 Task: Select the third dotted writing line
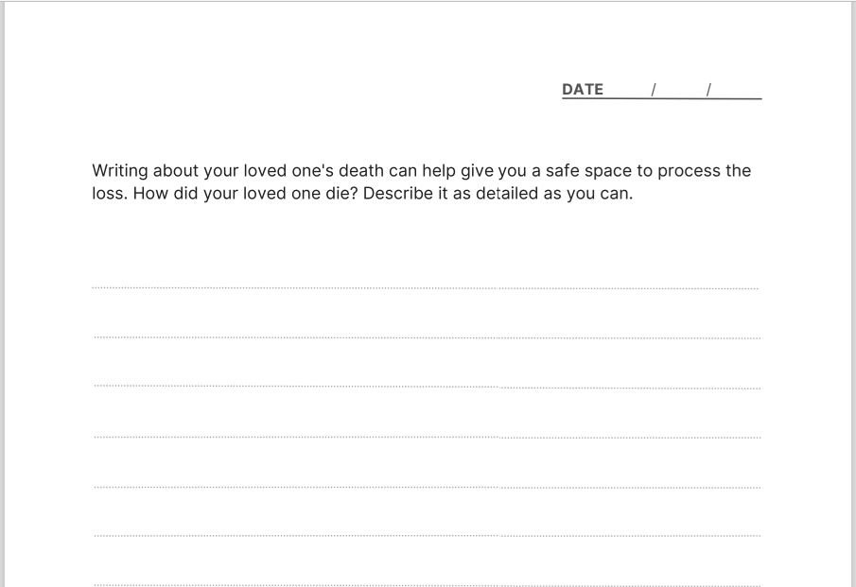point(426,387)
